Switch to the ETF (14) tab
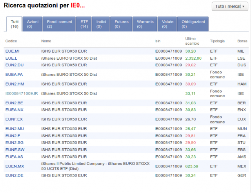Viewport: 251px width, 193px height. pyautogui.click(x=84, y=24)
